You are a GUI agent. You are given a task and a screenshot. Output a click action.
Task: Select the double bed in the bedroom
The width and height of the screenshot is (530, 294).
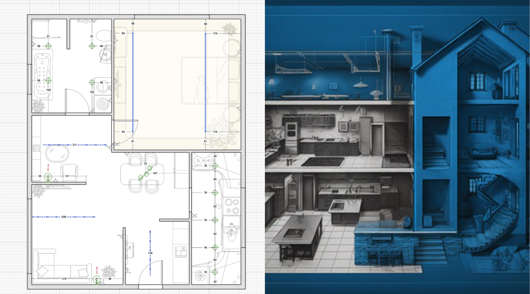point(210,81)
